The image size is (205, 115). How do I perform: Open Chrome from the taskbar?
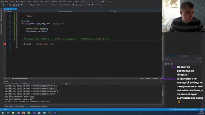coord(18,113)
